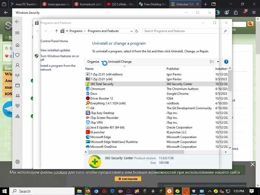
Task: Open Device security laptop icon
Action: click(18, 96)
